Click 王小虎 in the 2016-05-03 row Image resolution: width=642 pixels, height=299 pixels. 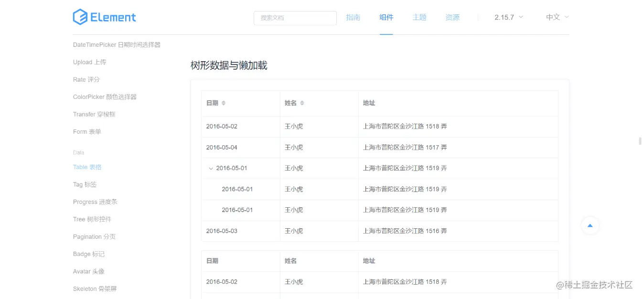[x=294, y=231]
